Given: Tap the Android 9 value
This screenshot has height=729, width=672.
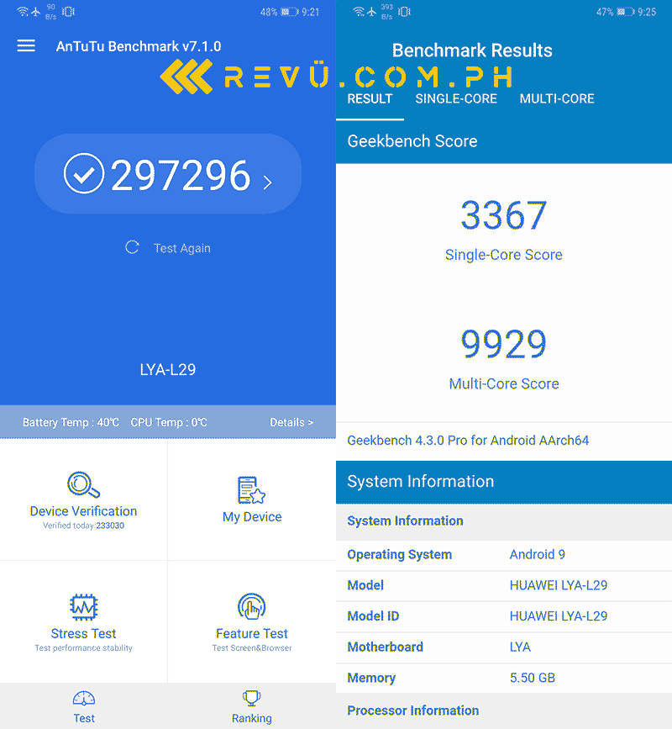Looking at the screenshot, I should click(538, 554).
